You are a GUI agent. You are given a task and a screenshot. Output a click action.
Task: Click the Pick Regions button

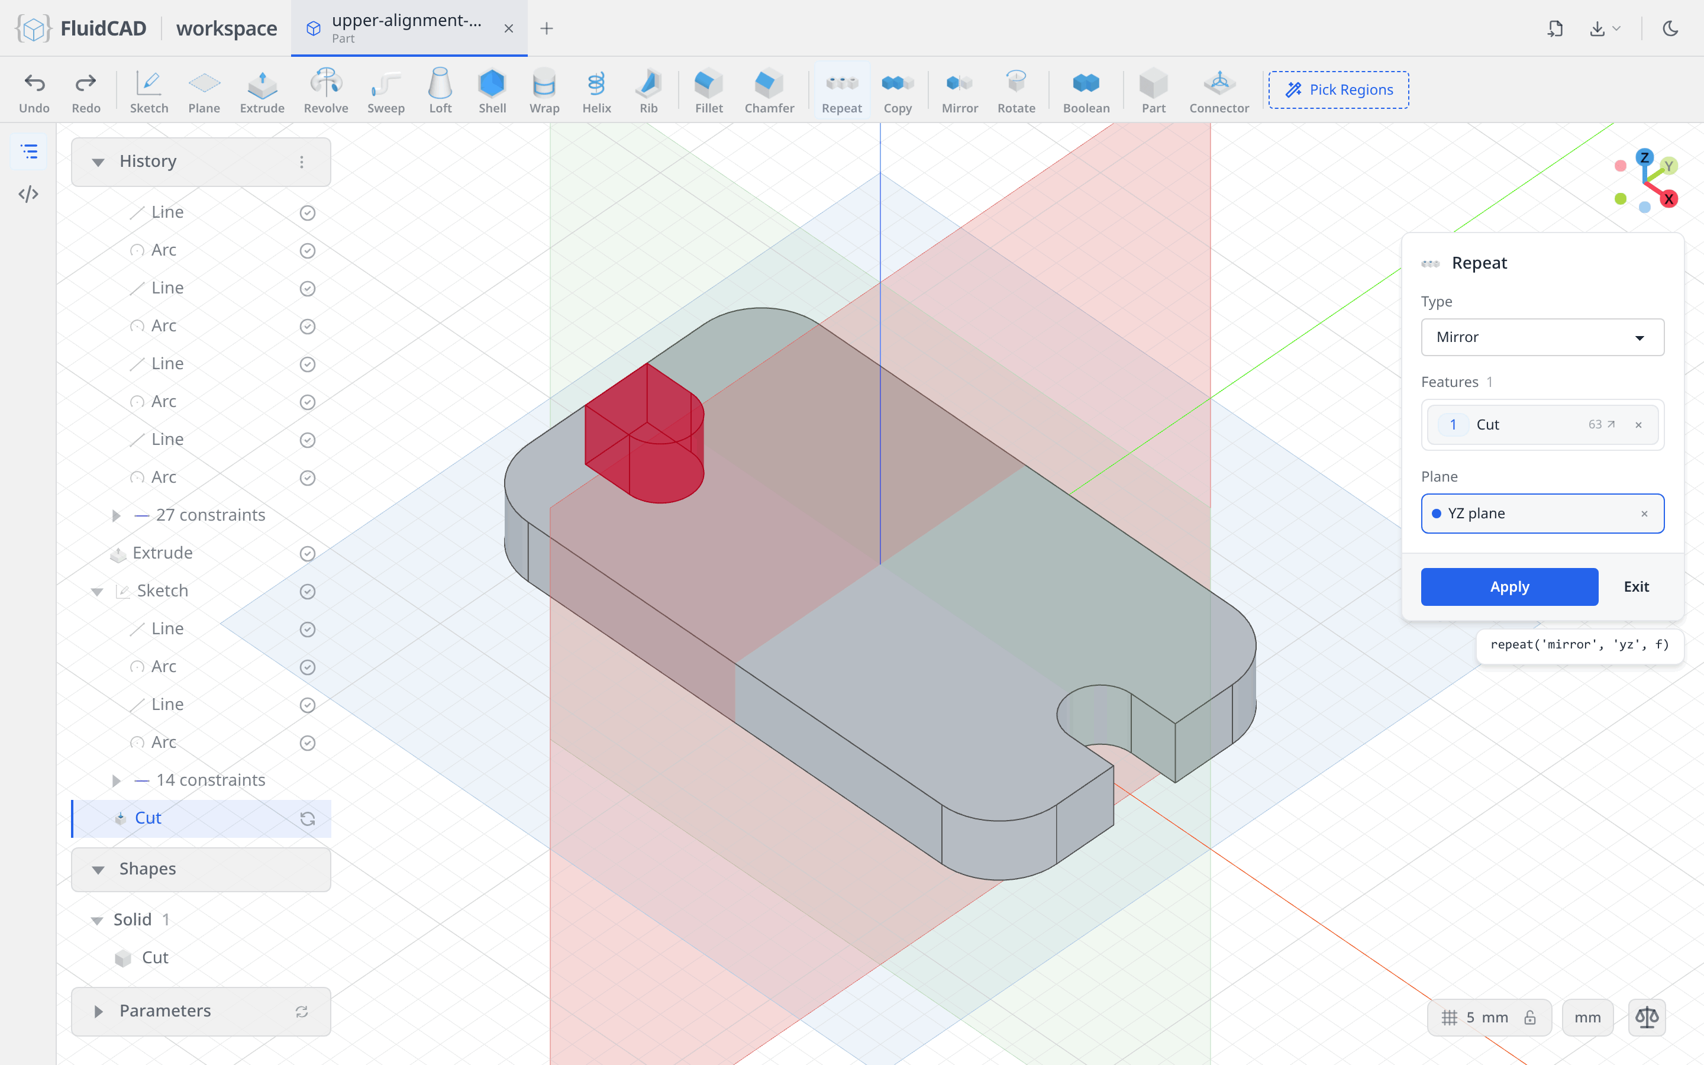tap(1338, 90)
